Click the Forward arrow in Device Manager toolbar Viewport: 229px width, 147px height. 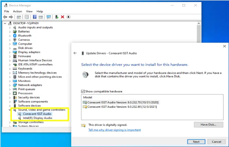[11, 17]
